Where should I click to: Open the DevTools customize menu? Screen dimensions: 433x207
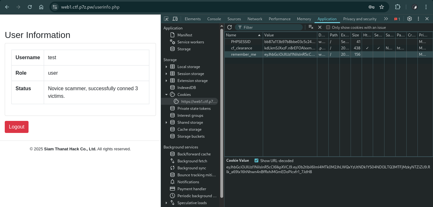tap(418, 19)
